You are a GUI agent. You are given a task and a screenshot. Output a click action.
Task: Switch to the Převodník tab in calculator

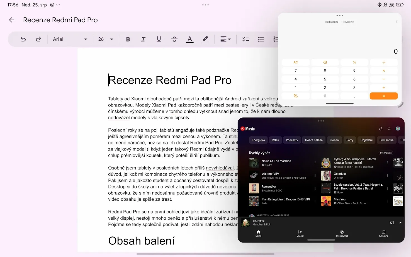tap(348, 22)
